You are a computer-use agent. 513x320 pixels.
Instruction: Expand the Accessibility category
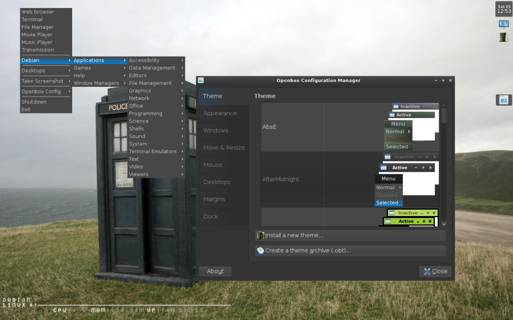[156, 60]
